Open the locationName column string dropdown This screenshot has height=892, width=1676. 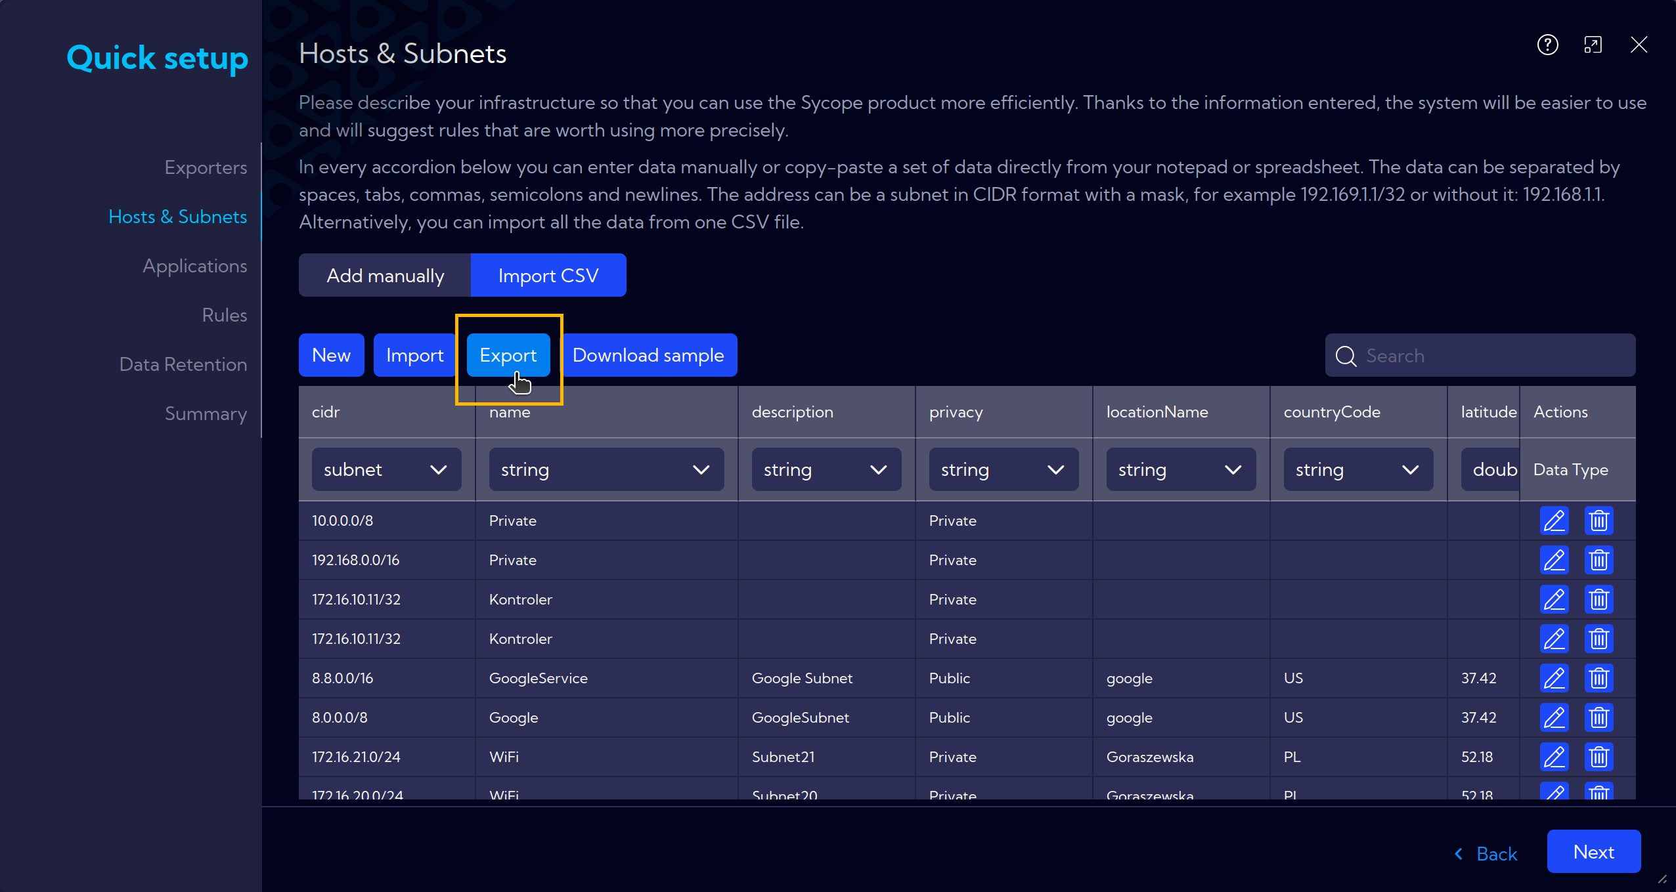(x=1181, y=469)
